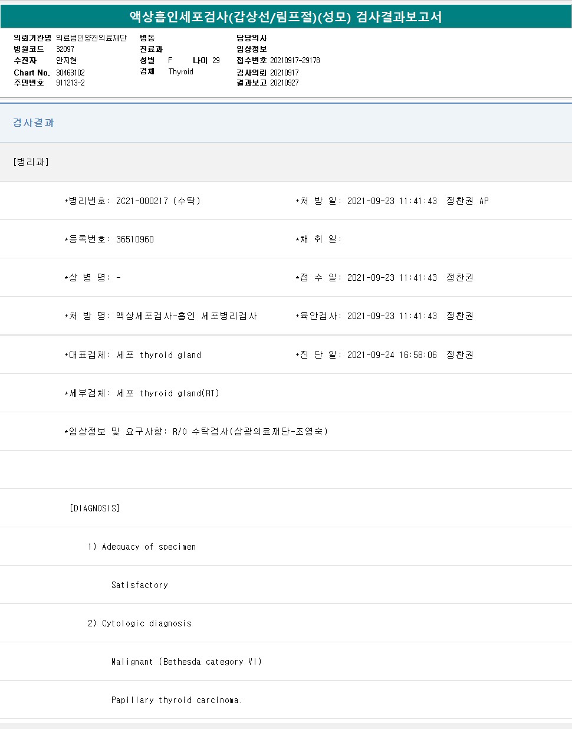
Task: Click gender value F
Action: pyautogui.click(x=170, y=60)
